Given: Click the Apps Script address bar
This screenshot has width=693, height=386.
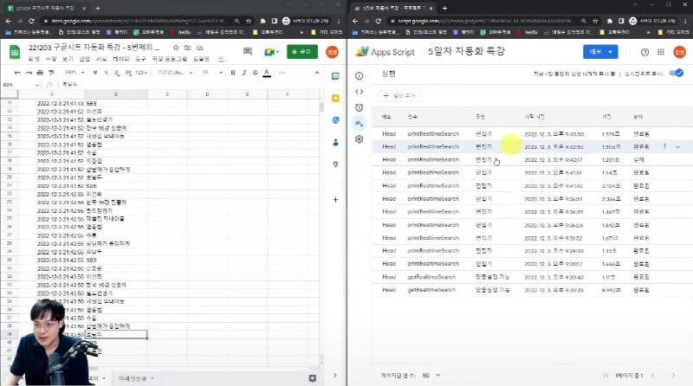Looking at the screenshot, I should pos(486,21).
